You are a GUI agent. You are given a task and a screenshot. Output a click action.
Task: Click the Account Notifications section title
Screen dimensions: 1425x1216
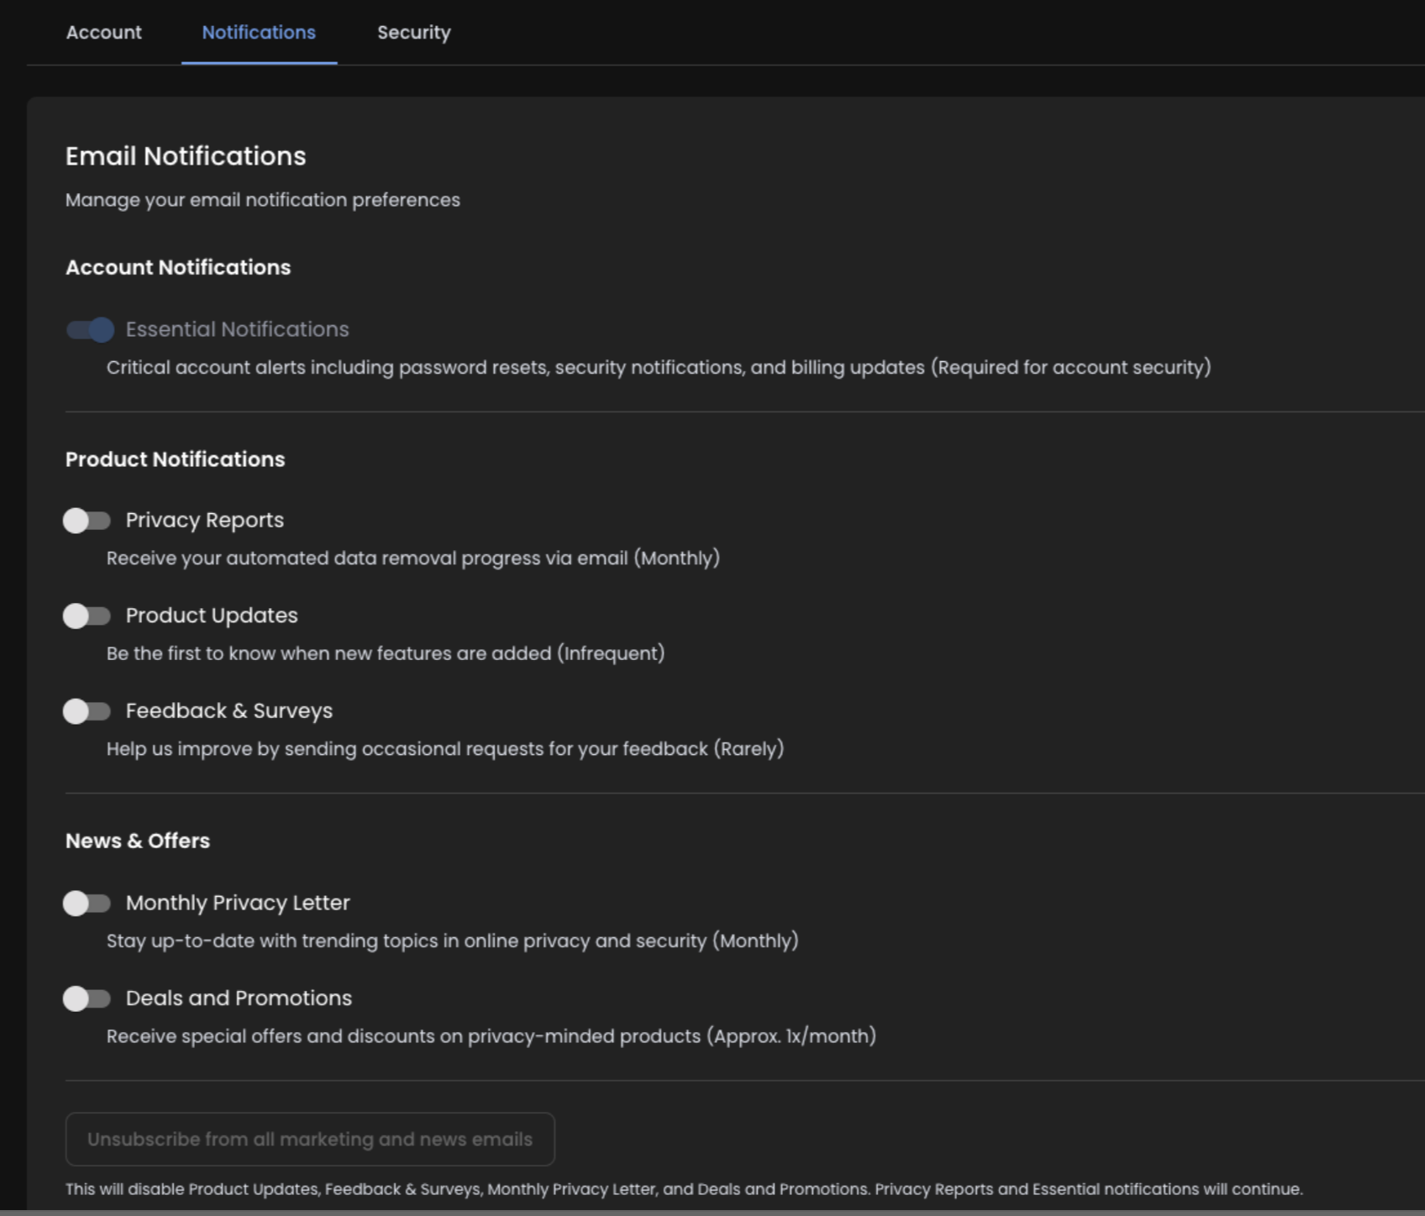pos(178,267)
